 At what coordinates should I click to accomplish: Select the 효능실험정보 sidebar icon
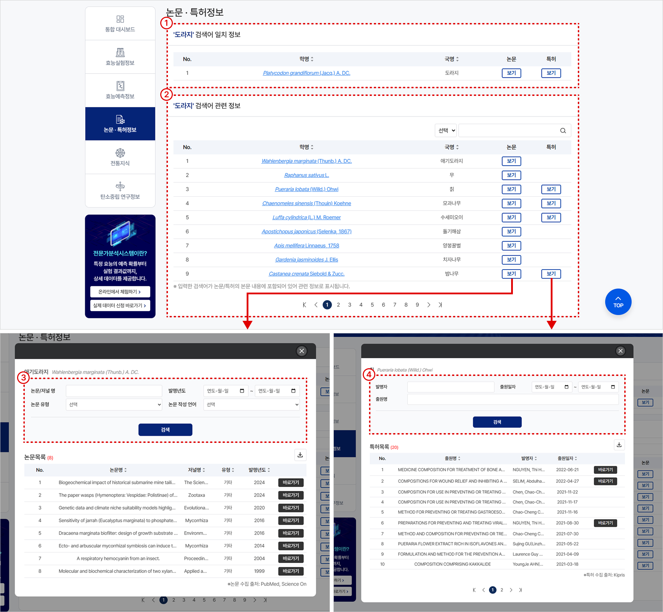[x=120, y=57]
